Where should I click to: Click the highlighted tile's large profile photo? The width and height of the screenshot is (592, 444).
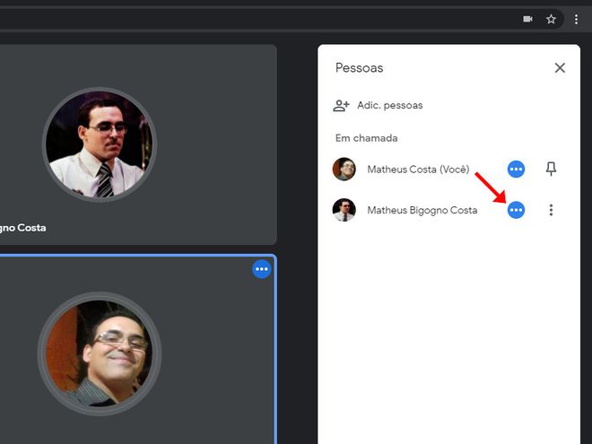pos(100,353)
